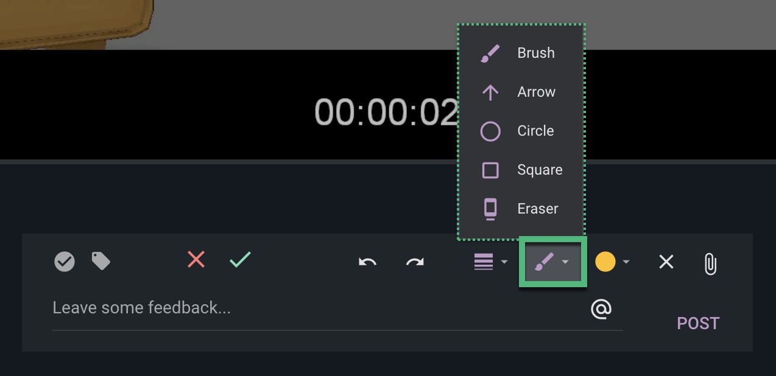
Task: Clear annotations using the white X
Action: (666, 262)
